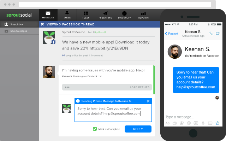Click the browser address bar
The width and height of the screenshot is (226, 141).
coord(115,5)
